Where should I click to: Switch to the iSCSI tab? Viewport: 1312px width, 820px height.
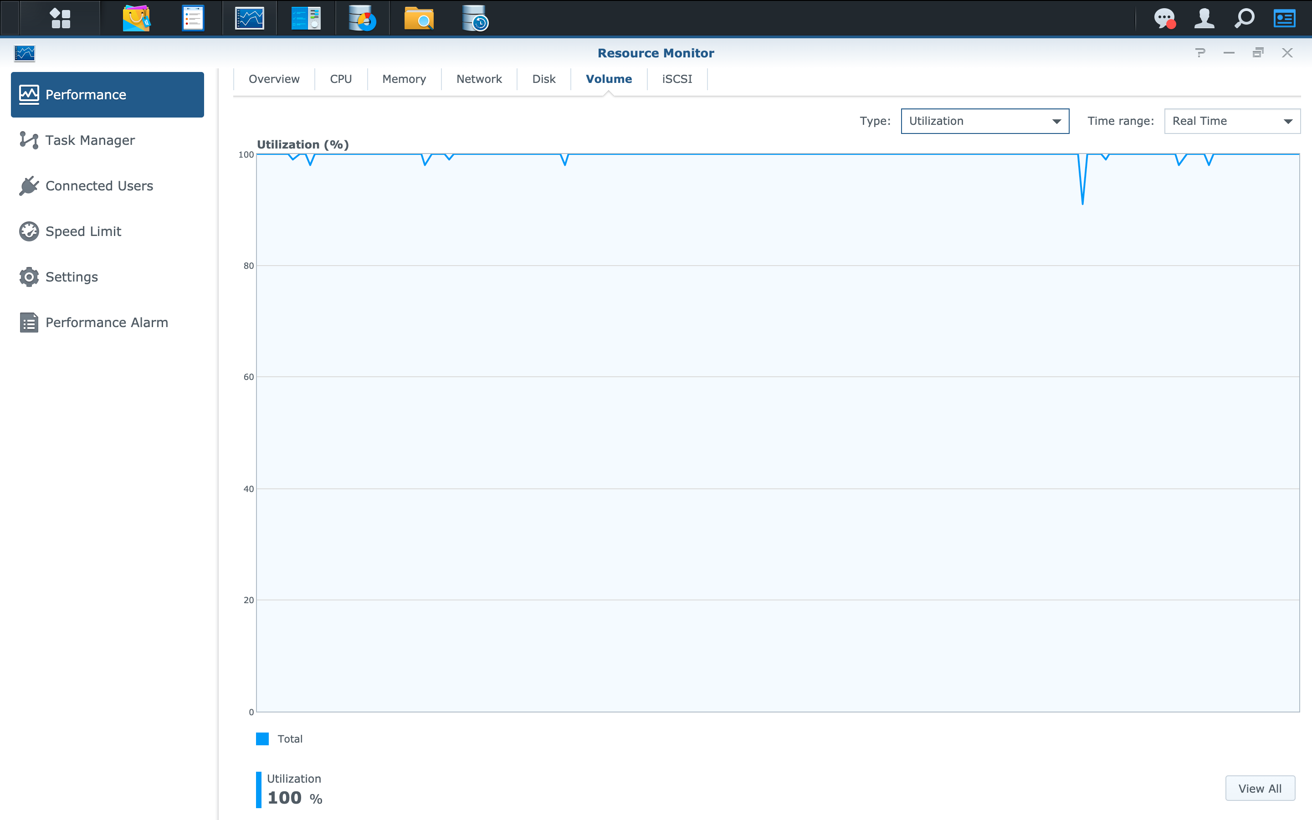677,79
